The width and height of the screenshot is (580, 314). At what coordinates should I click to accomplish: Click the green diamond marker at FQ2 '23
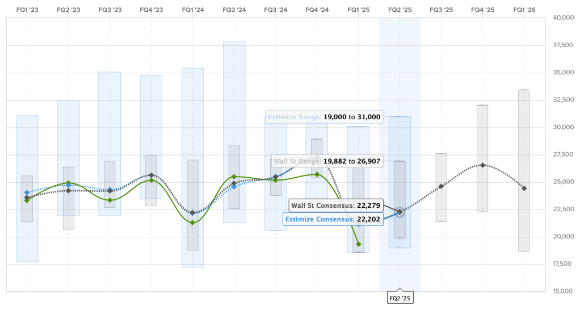(x=69, y=183)
